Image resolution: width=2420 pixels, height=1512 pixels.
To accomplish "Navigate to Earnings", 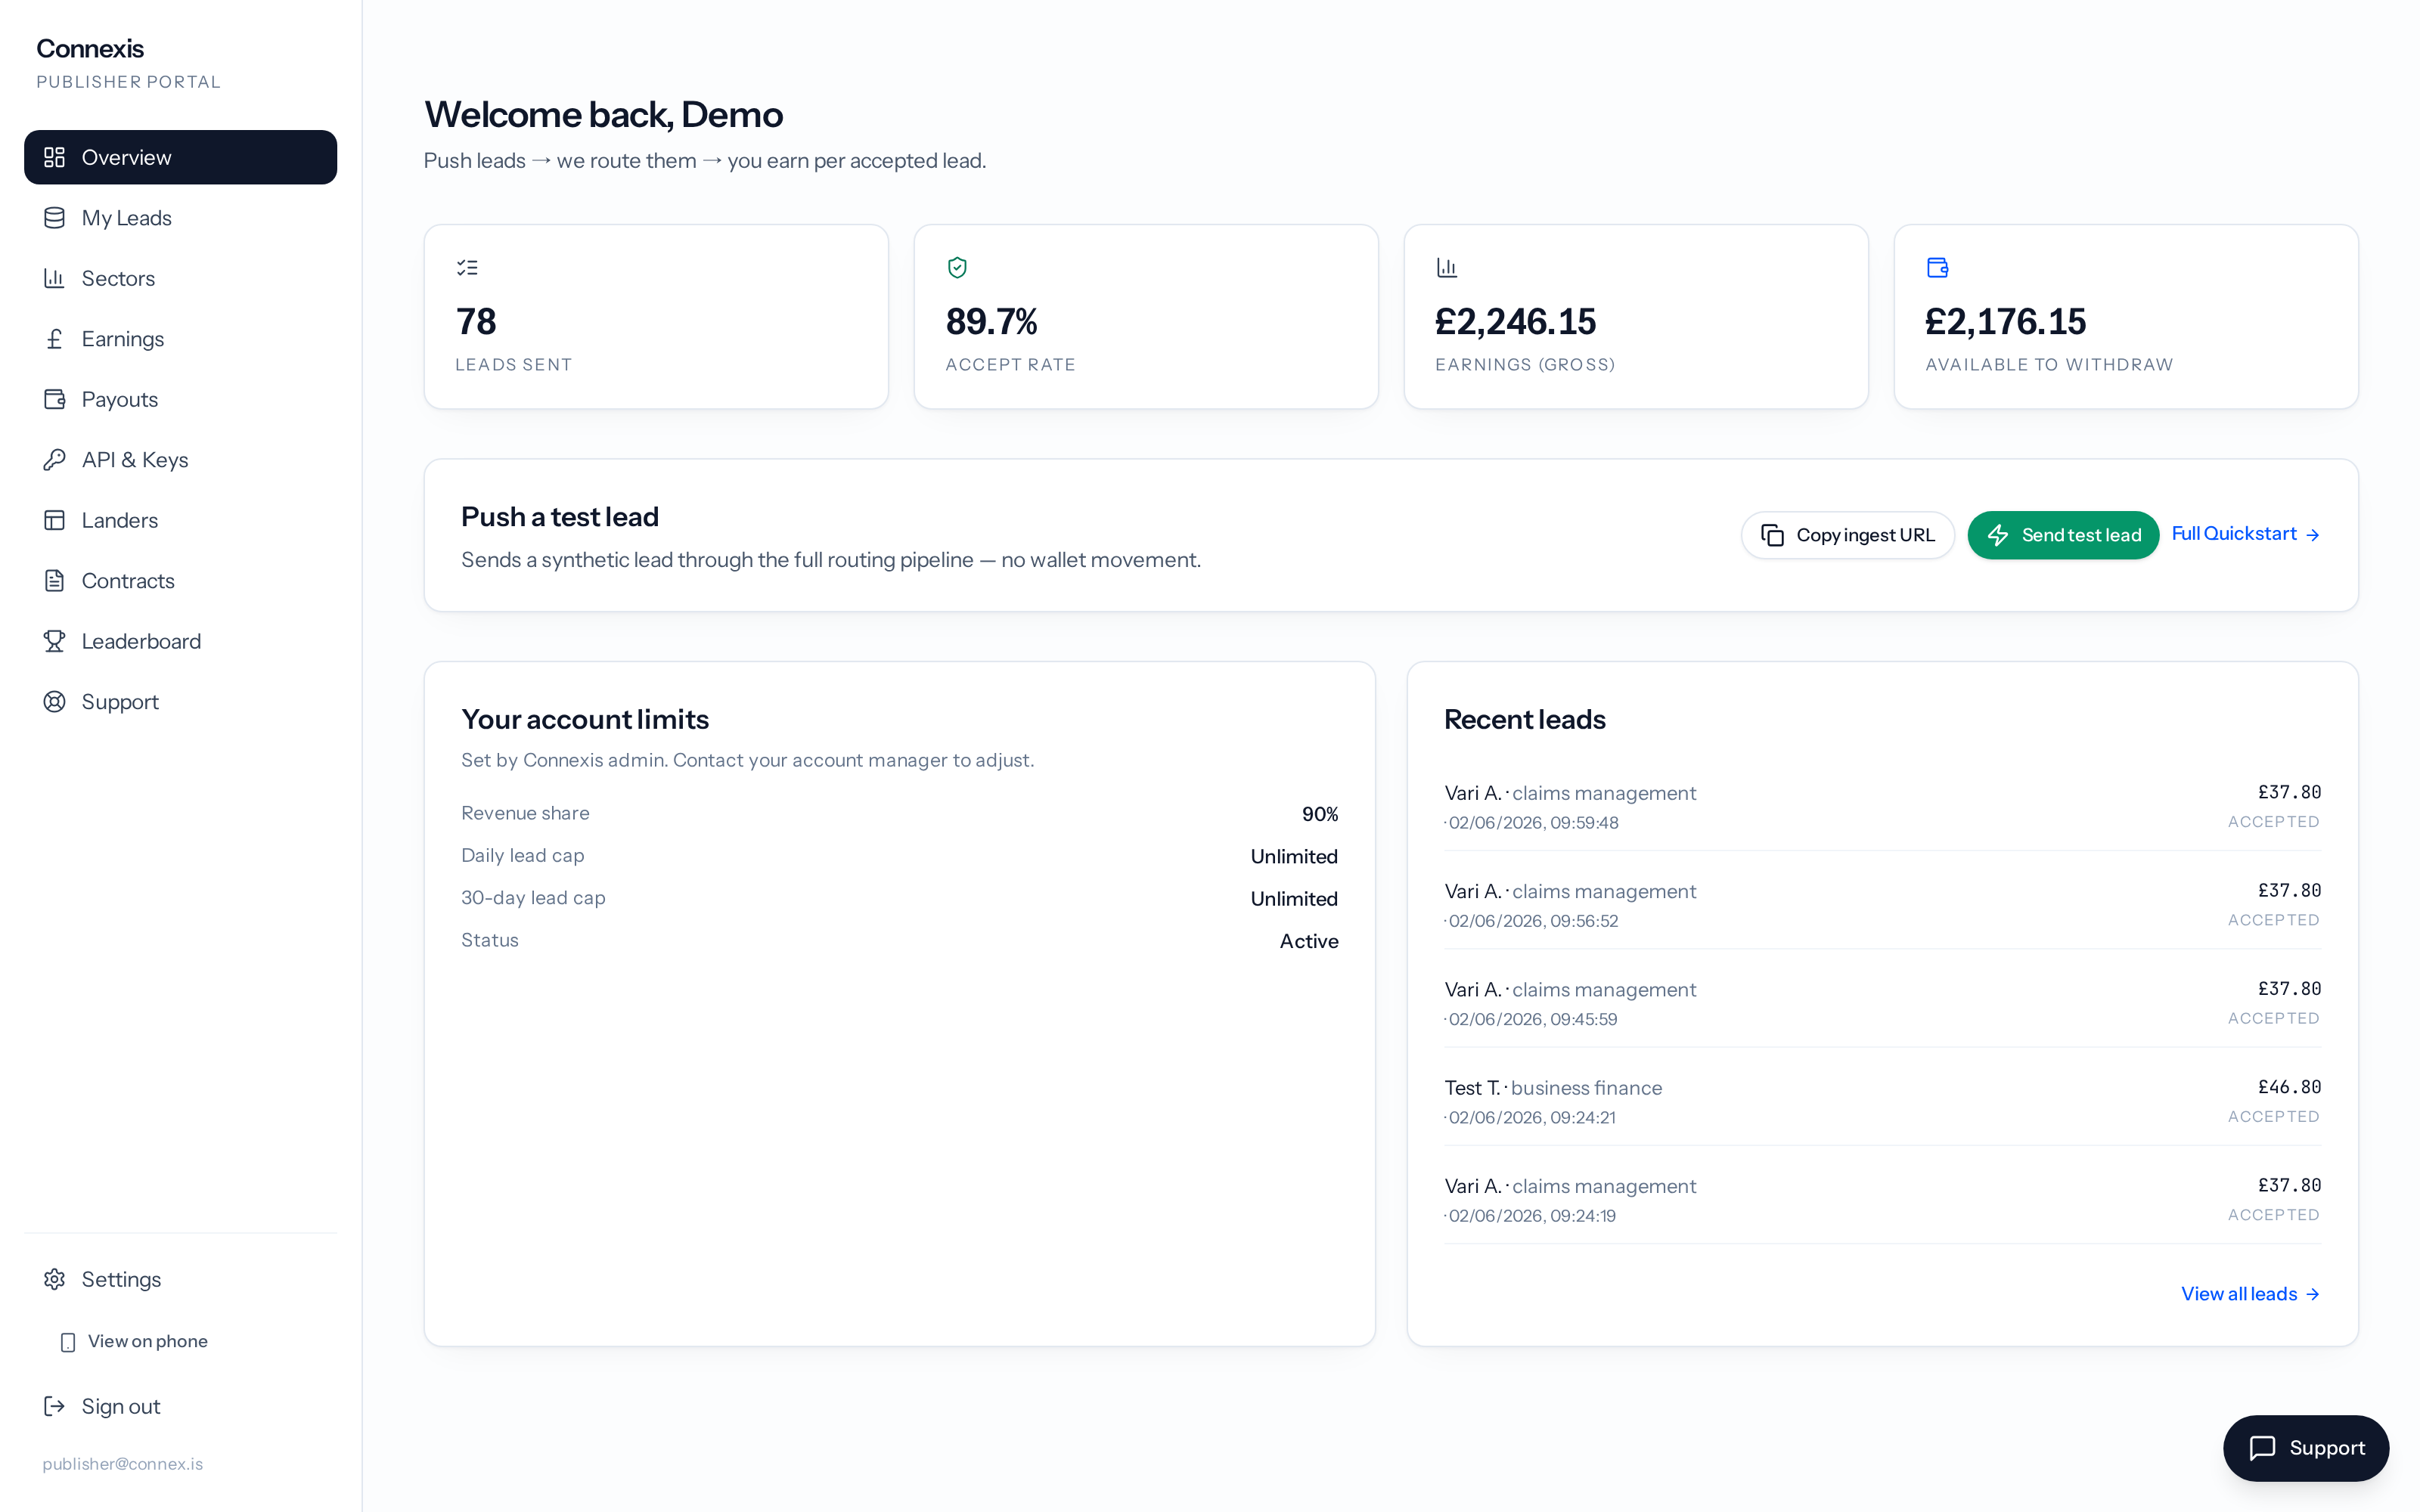I will [x=180, y=339].
